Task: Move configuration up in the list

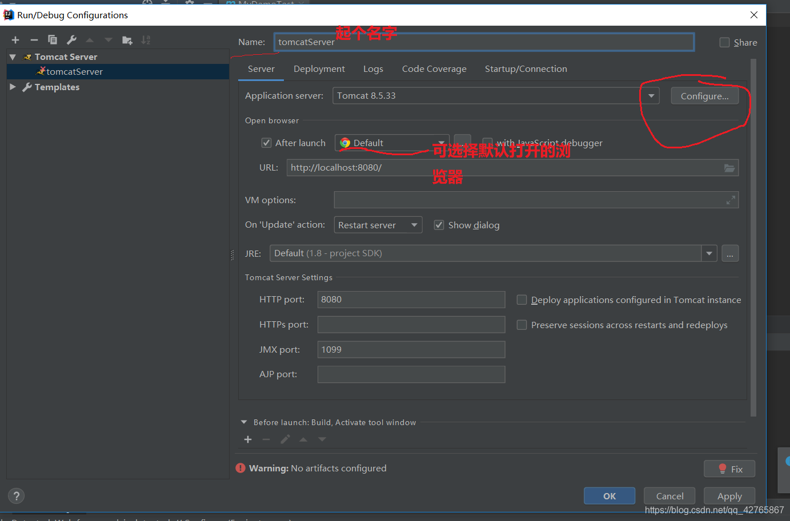Action: click(x=90, y=40)
